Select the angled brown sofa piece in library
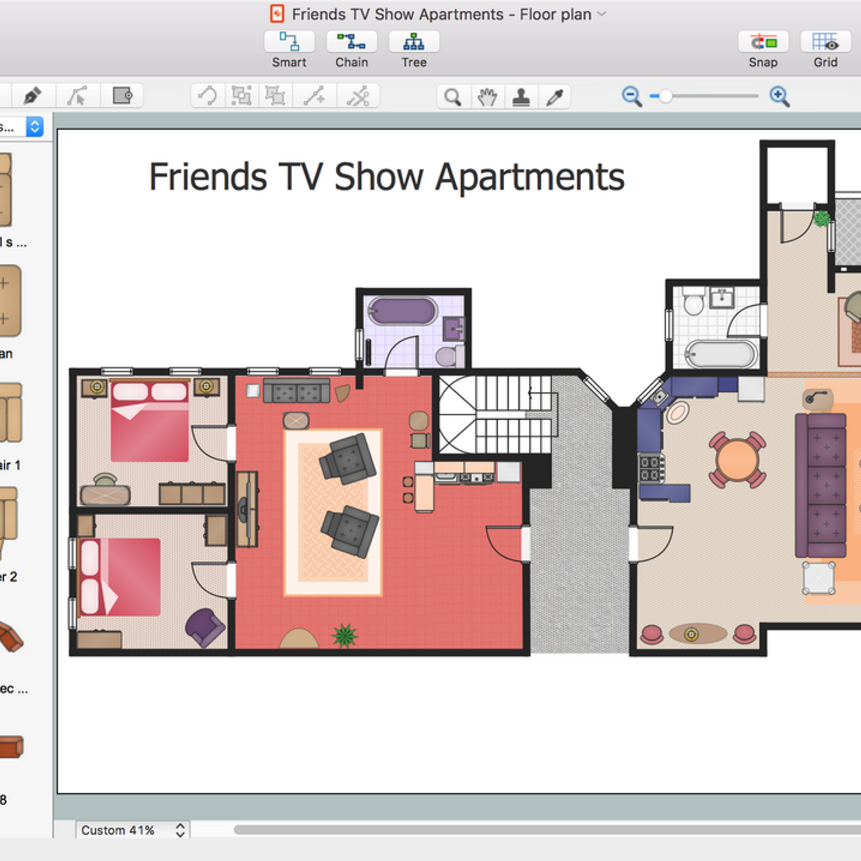This screenshot has width=861, height=861. tap(10, 637)
